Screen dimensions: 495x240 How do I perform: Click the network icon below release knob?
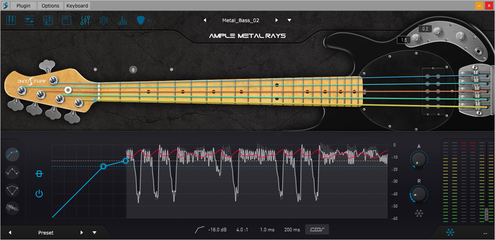click(x=419, y=214)
